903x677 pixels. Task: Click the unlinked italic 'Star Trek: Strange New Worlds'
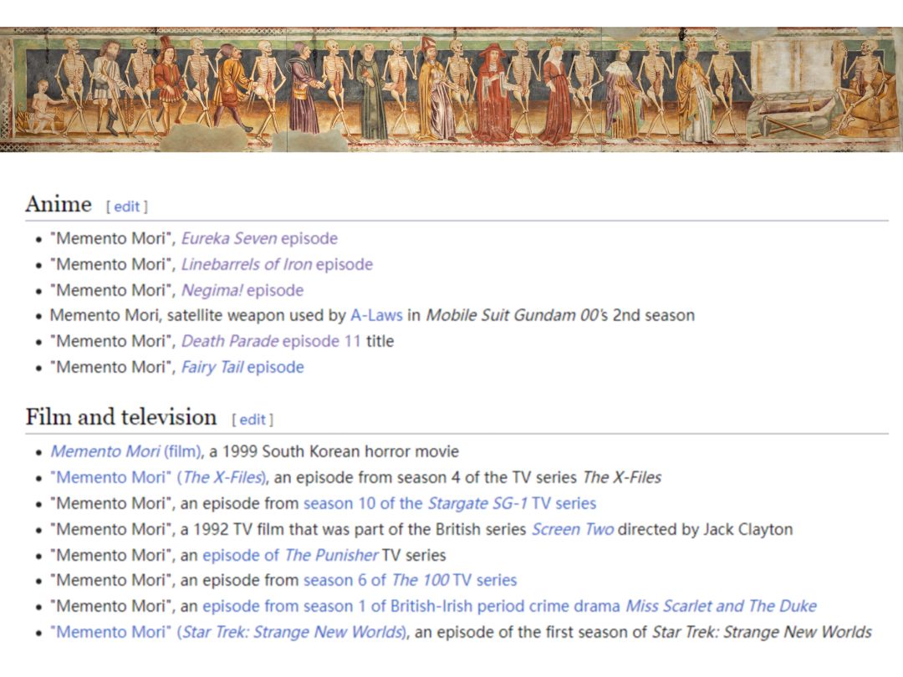pos(762,632)
